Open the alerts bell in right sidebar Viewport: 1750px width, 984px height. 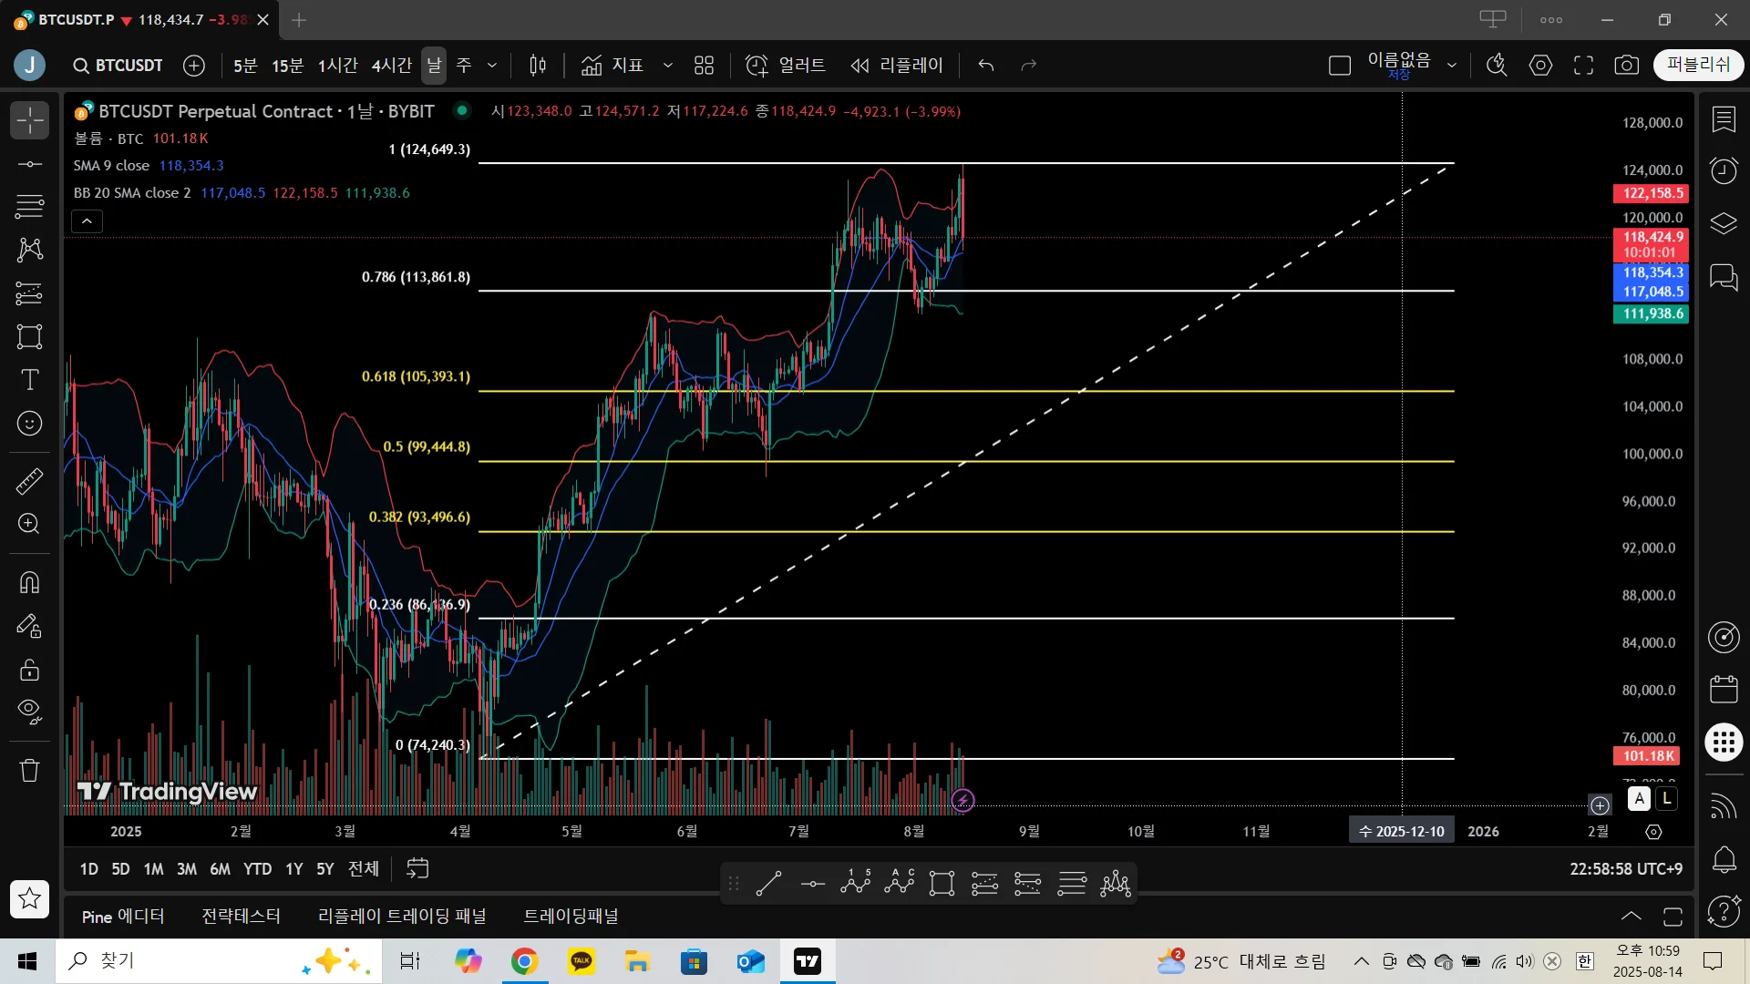click(x=1724, y=859)
